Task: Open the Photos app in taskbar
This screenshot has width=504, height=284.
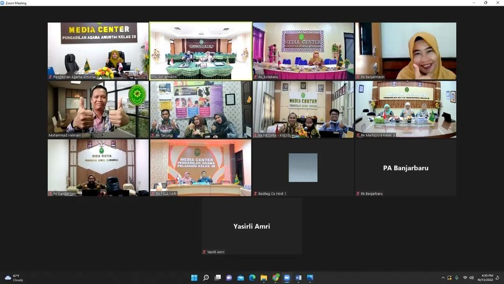Action: pos(310,278)
